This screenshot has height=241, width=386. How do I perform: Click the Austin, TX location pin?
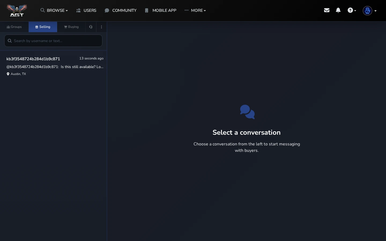pos(8,74)
